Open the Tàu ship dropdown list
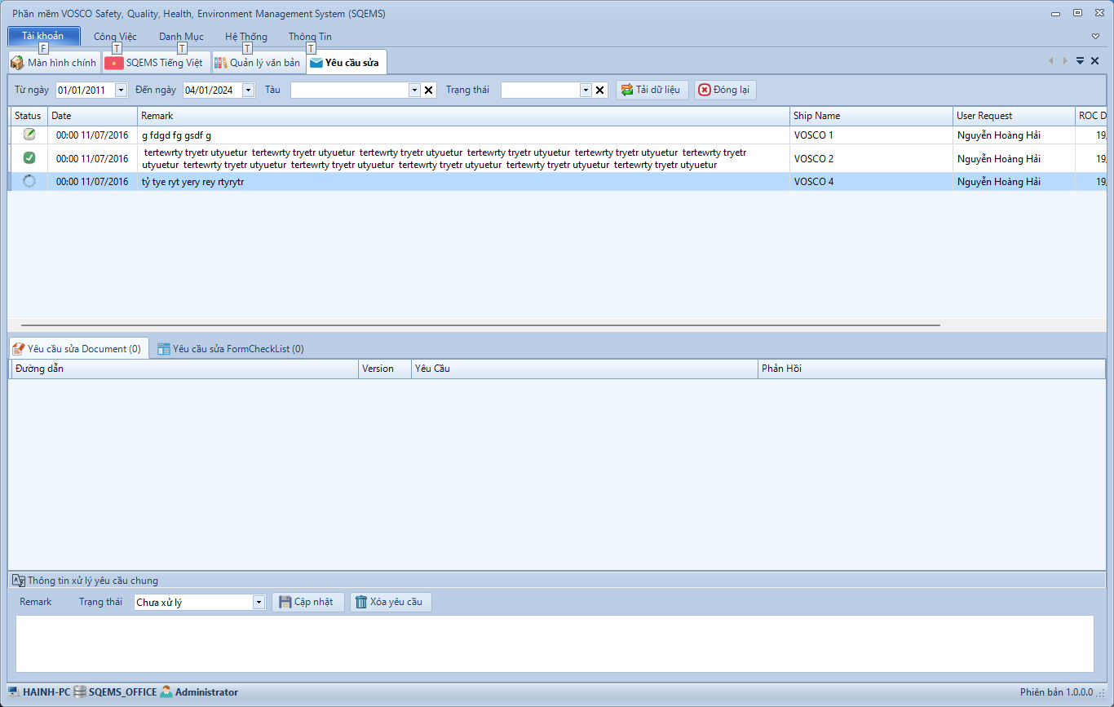Viewport: 1114px width, 707px height. [414, 91]
